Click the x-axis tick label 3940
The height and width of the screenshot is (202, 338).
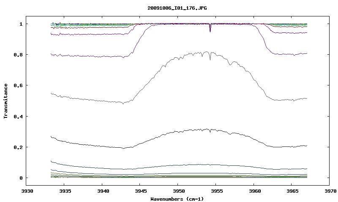pyautogui.click(x=103, y=191)
